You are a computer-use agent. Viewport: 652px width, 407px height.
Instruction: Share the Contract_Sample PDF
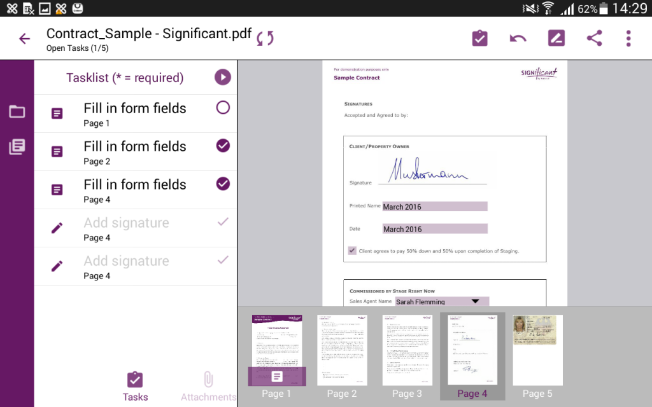pos(594,38)
